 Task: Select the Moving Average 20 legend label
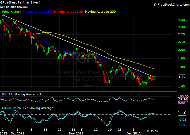(68, 12)
